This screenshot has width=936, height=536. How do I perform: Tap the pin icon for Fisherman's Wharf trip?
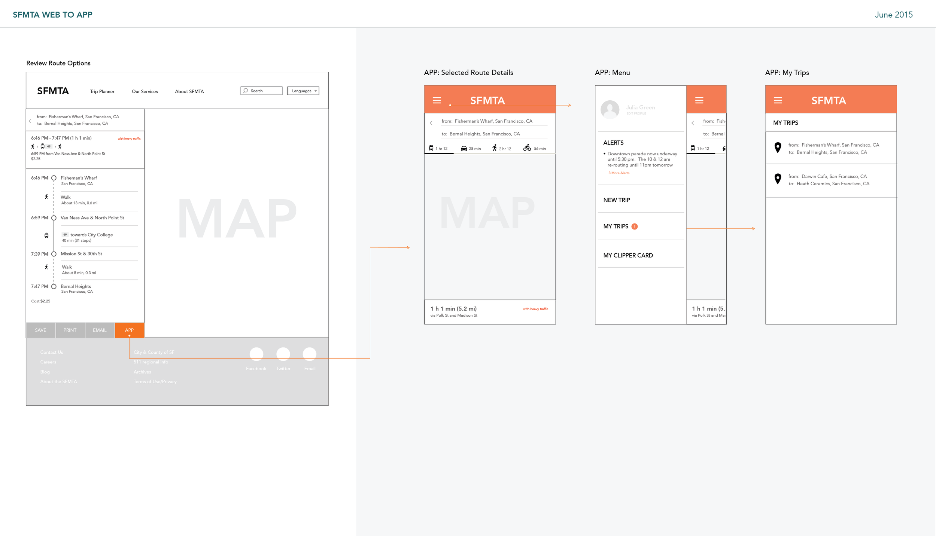(x=778, y=148)
